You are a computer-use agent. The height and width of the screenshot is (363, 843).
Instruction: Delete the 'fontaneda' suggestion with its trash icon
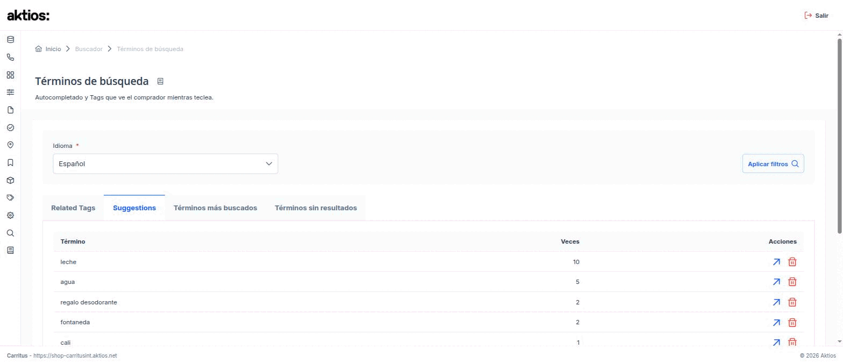(792, 323)
